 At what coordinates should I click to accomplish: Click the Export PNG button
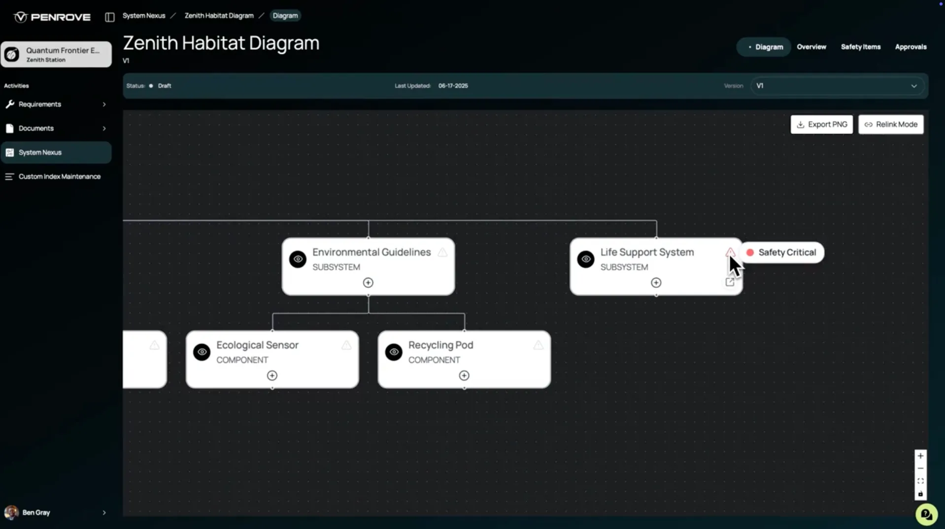click(822, 124)
